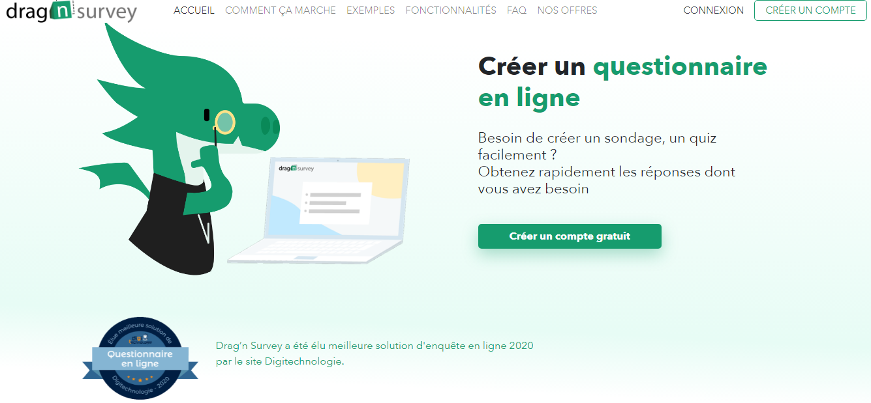Viewport: 871px width, 403px height.
Task: Click the CONNEXION link
Action: pos(713,10)
